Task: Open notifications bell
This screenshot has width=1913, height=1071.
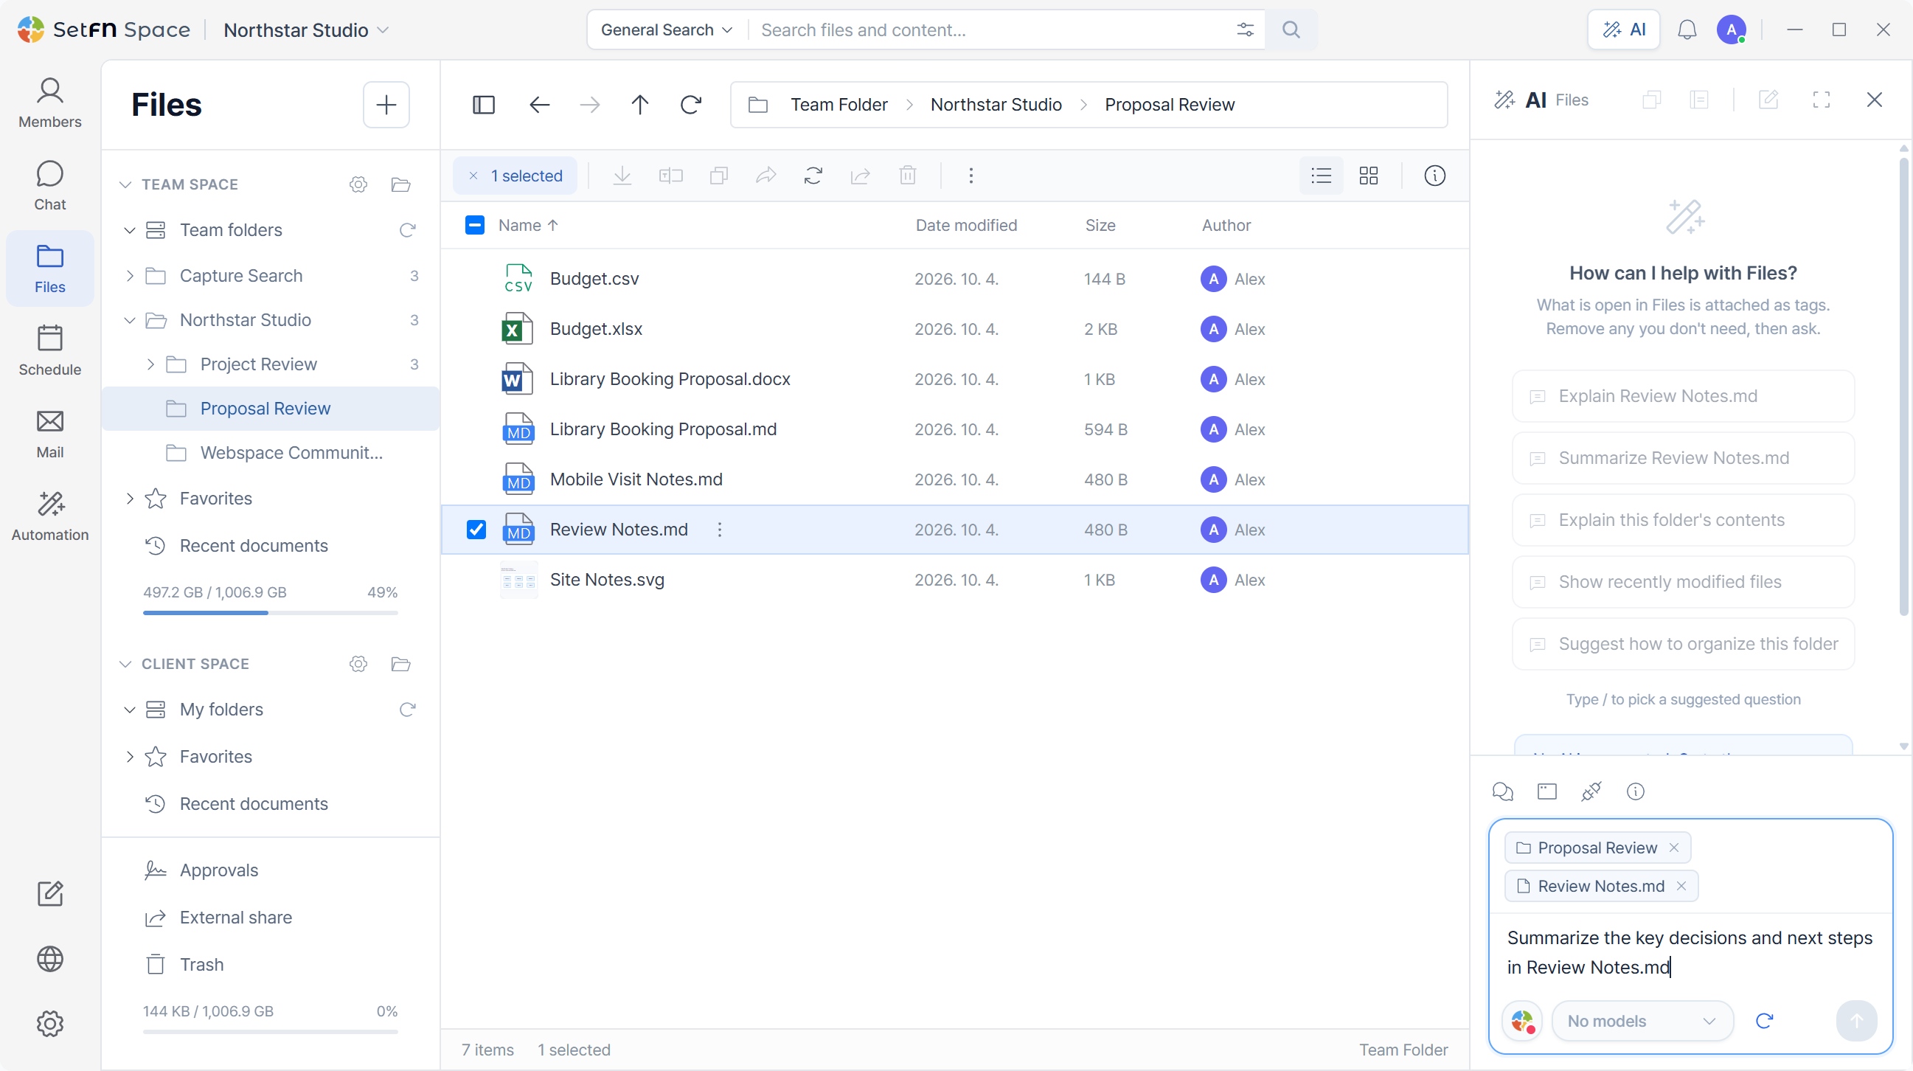Action: coord(1687,30)
